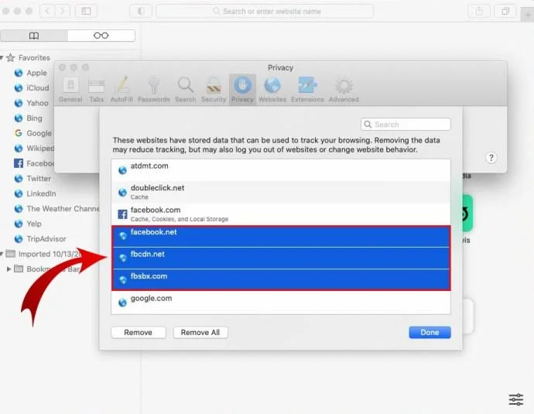Show the tab overview in Safari
Image resolution: width=534 pixels, height=414 pixels.
[x=505, y=12]
